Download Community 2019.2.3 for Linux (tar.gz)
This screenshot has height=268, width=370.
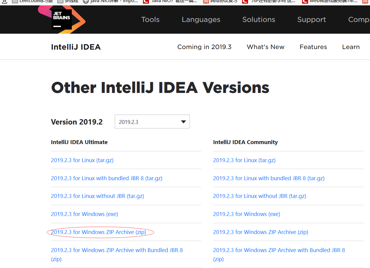244,160
